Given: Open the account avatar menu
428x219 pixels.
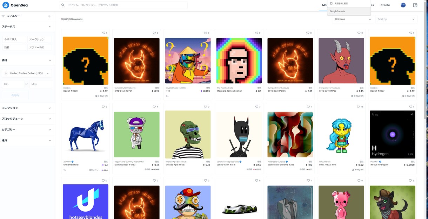Looking at the screenshot, I should (x=403, y=5).
